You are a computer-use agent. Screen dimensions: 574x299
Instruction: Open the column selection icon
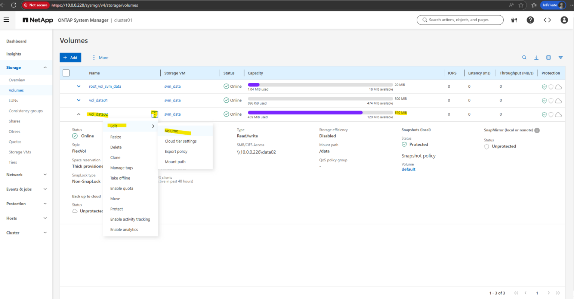[549, 57]
